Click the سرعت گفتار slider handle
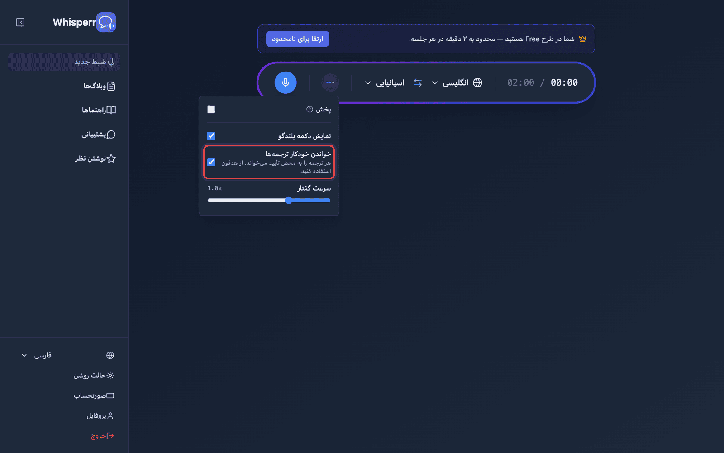The image size is (724, 453). 289,200
